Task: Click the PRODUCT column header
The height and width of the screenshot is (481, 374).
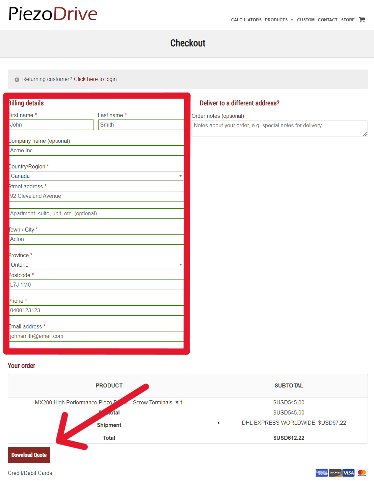Action: pos(109,385)
